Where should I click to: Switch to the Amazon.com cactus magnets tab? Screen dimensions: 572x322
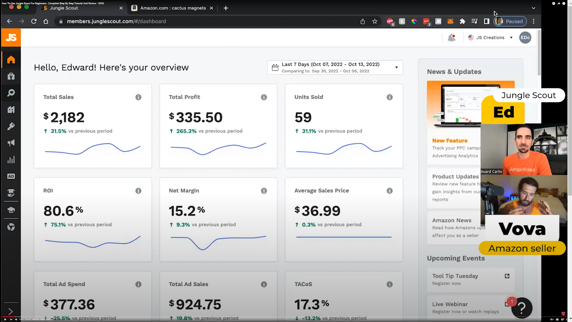(173, 8)
